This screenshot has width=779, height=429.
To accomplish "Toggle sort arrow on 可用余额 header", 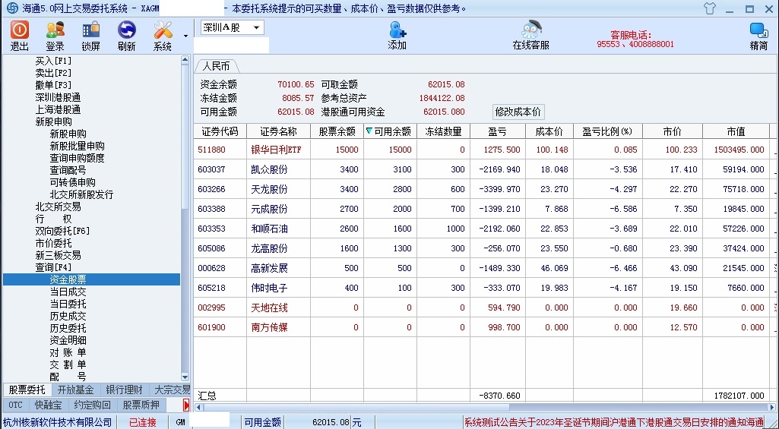I will click(x=369, y=131).
